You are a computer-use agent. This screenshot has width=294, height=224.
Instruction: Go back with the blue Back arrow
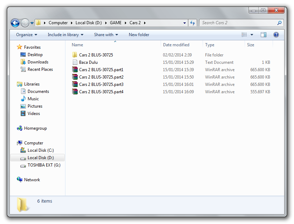(x=15, y=23)
